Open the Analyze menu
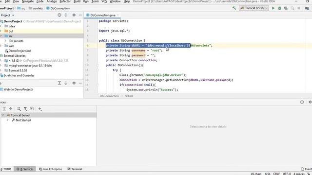The width and height of the screenshot is (312, 175). click(x=52, y=1)
